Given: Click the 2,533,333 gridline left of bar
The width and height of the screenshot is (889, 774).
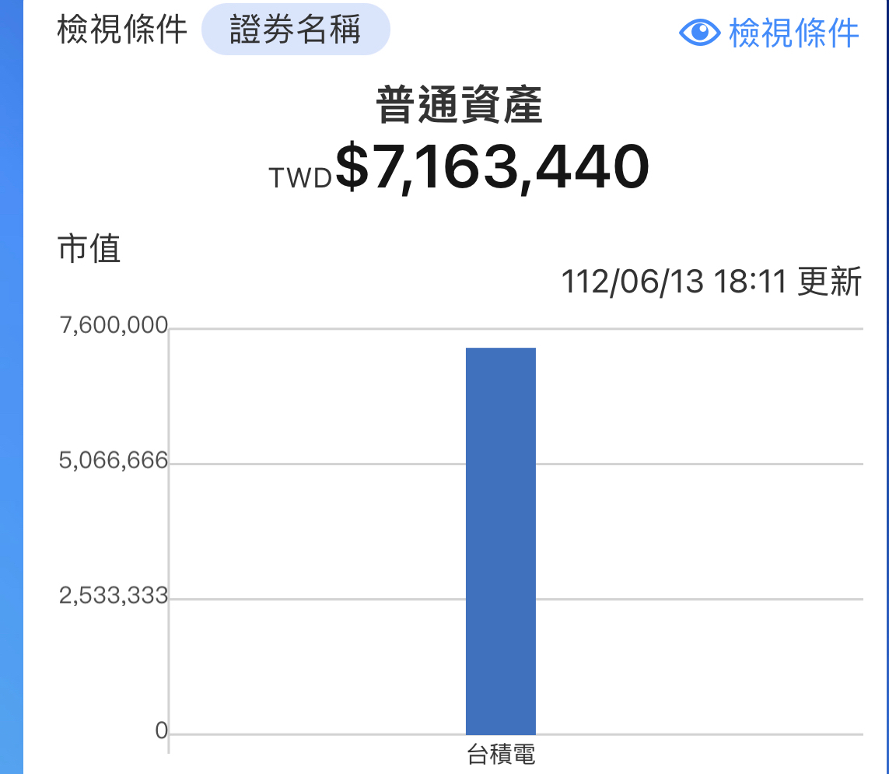Looking at the screenshot, I should tap(311, 599).
